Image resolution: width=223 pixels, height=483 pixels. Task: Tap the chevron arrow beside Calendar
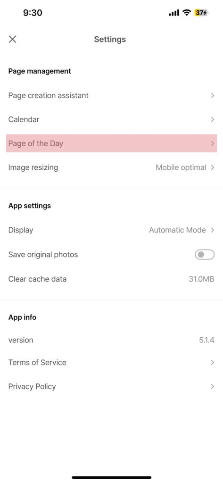(x=212, y=119)
